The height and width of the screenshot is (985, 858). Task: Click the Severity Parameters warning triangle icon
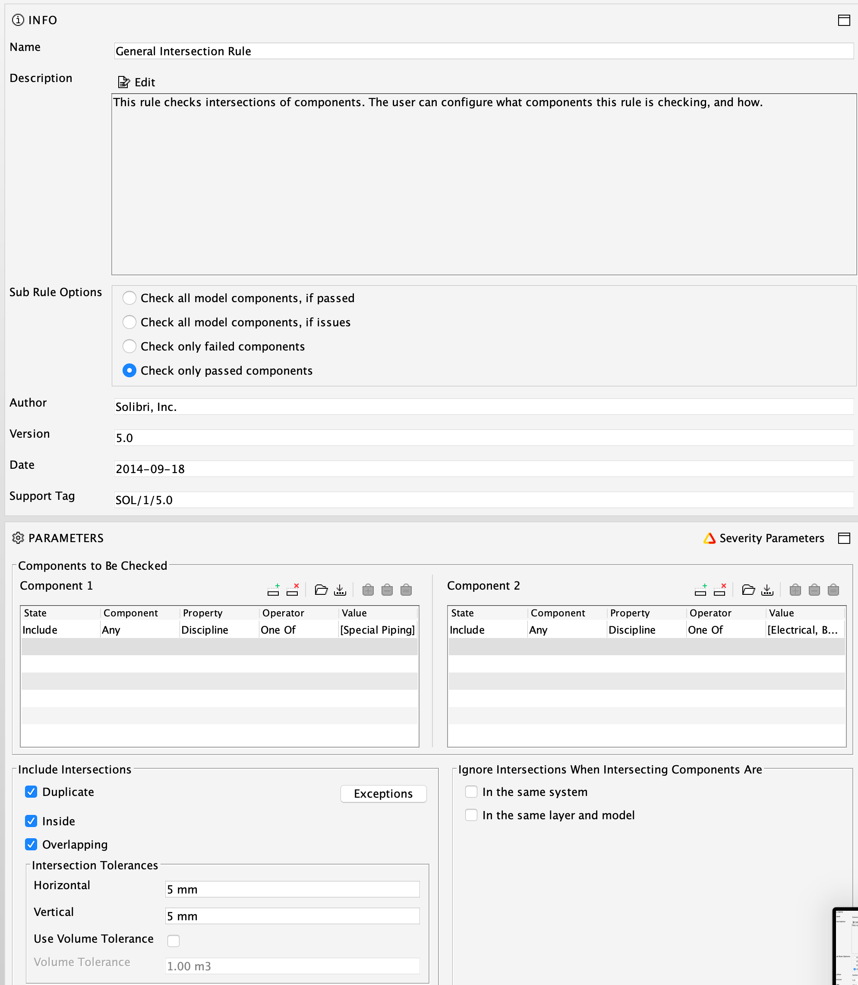(709, 538)
